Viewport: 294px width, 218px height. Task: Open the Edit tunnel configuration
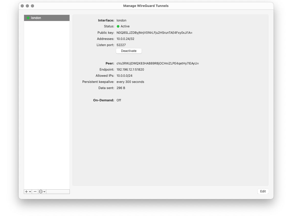tap(263, 191)
